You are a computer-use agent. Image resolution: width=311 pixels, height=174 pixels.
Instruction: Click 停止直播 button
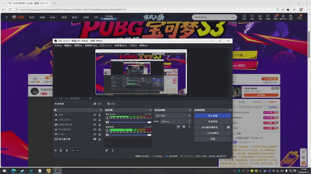point(213,116)
